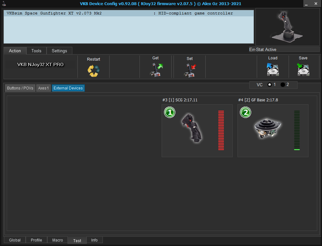Viewport: 322px width, 246px height.
Task: Click the Get joystick icon with green arrow
Action: 156,70
